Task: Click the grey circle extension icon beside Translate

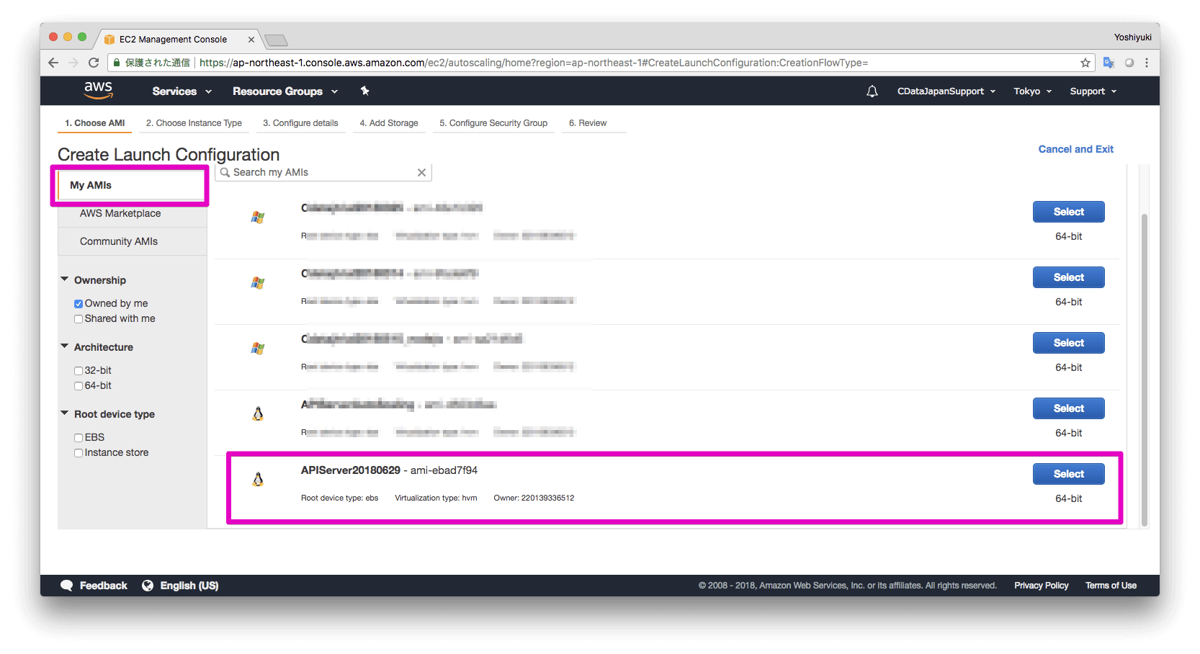Action: pyautogui.click(x=1129, y=63)
